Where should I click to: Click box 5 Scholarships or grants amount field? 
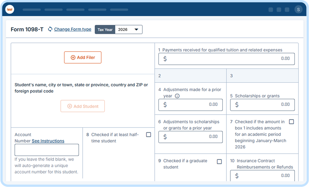coord(262,105)
